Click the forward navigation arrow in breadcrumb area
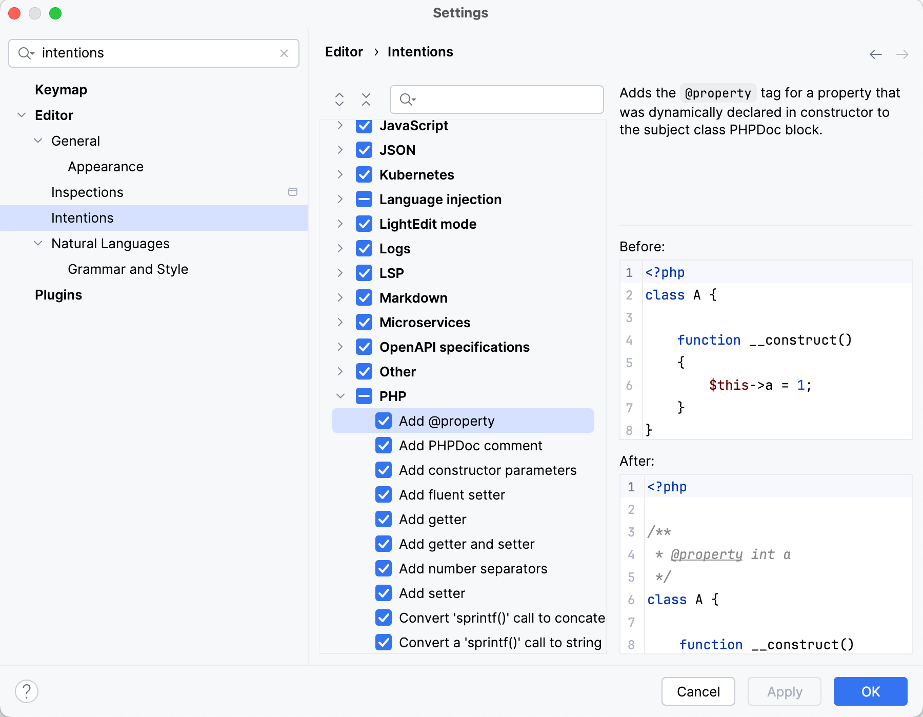 pyautogui.click(x=901, y=54)
